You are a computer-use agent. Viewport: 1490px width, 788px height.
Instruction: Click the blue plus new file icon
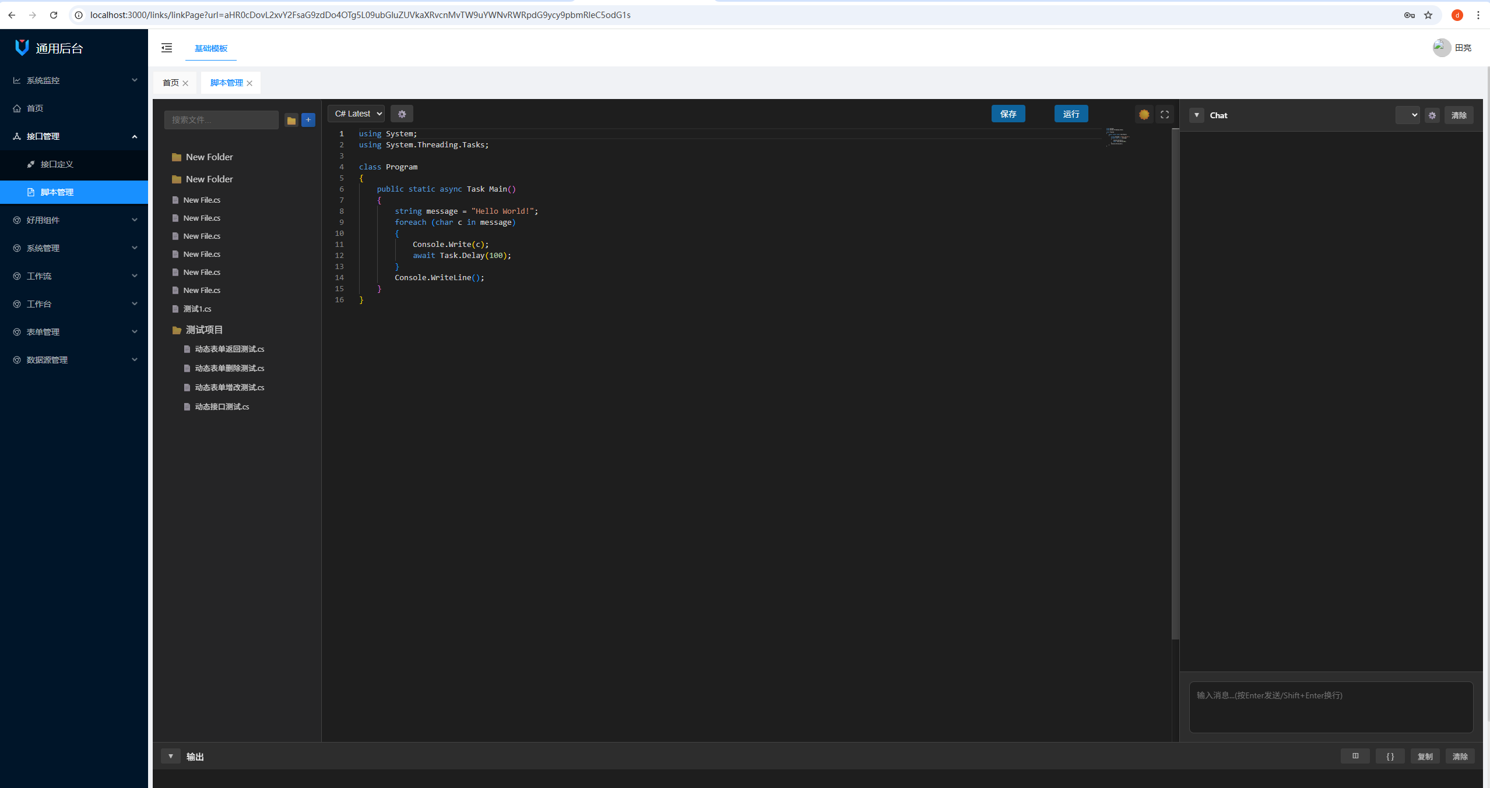point(308,120)
